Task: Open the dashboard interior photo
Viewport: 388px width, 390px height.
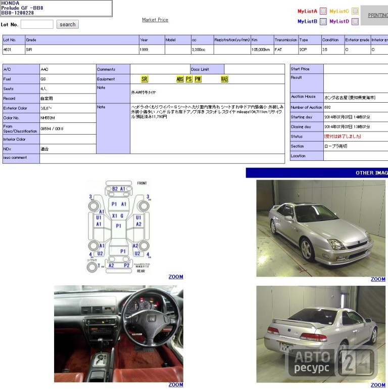Action: 119,334
